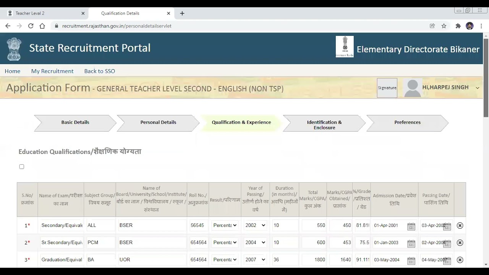Click Back to SSO link
This screenshot has height=275, width=489.
click(x=100, y=71)
